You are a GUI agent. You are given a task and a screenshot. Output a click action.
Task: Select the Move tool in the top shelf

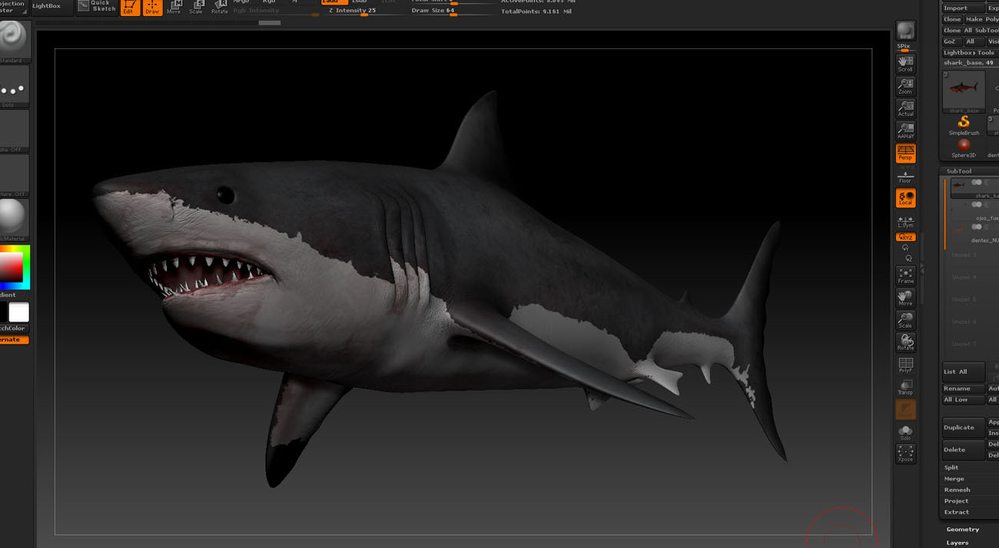coord(174,8)
